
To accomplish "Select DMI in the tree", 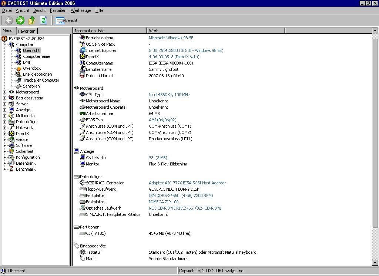I will [x=26, y=62].
